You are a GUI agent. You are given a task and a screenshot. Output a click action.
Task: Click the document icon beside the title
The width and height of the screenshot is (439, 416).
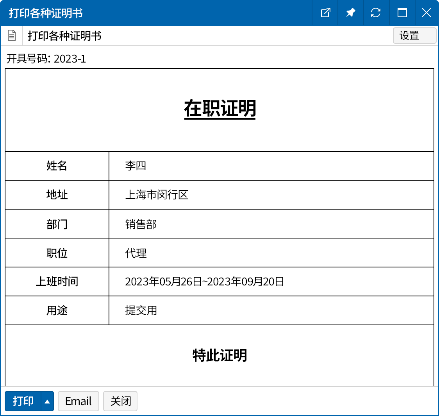[12, 36]
